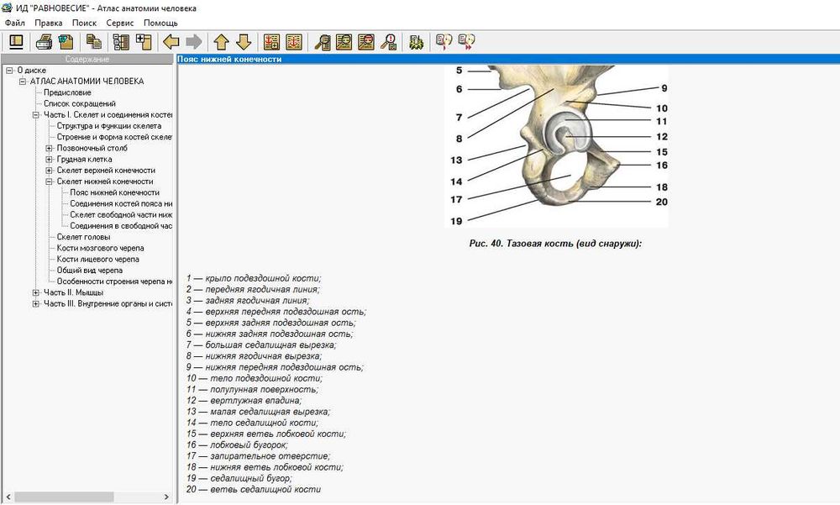Click the magnifier with exclamation mark icon
Viewport: 840px width, 505px height.
click(389, 41)
